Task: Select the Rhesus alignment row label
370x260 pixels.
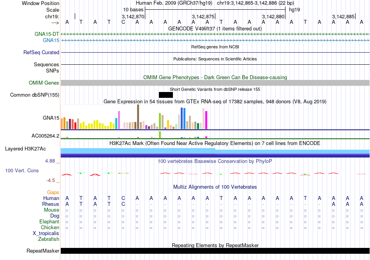Action: pyautogui.click(x=51, y=204)
